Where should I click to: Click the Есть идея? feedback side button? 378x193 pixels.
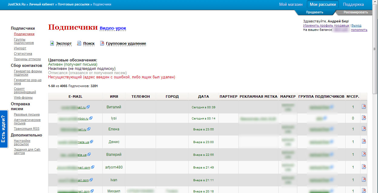click(x=4, y=129)
